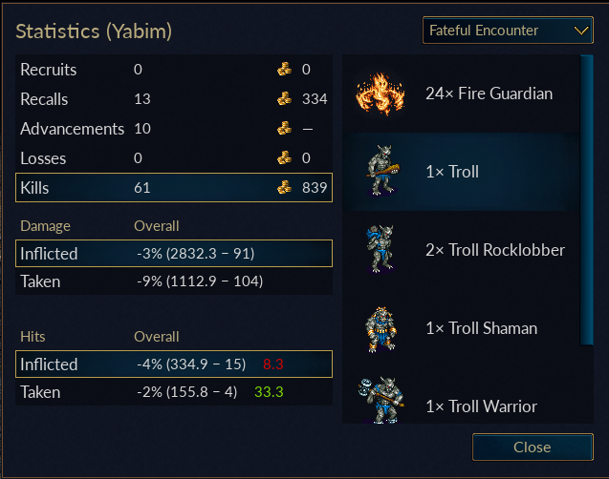Select the Damage Inflicted row
The width and height of the screenshot is (609, 479).
tap(174, 254)
